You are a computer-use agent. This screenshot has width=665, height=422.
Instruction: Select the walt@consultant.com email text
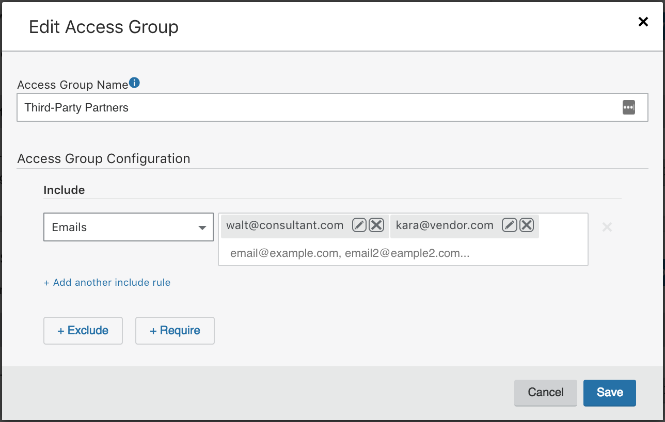[285, 225]
